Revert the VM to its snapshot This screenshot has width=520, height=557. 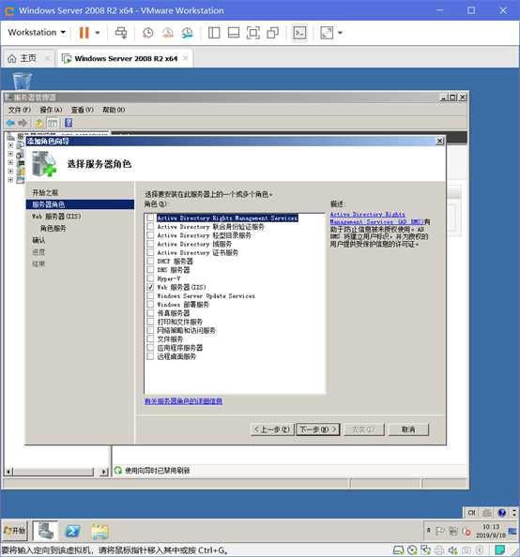(167, 33)
